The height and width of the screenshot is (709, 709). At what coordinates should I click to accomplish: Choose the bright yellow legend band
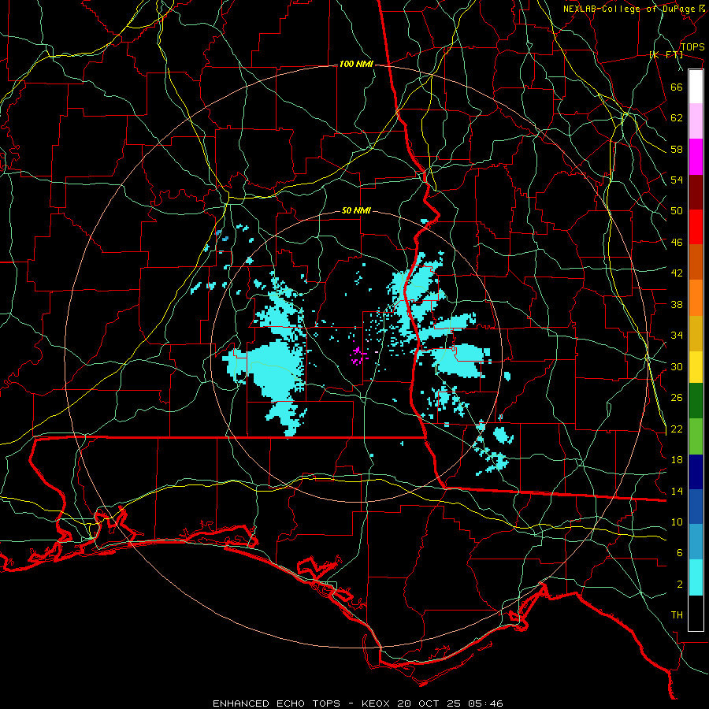(x=696, y=366)
